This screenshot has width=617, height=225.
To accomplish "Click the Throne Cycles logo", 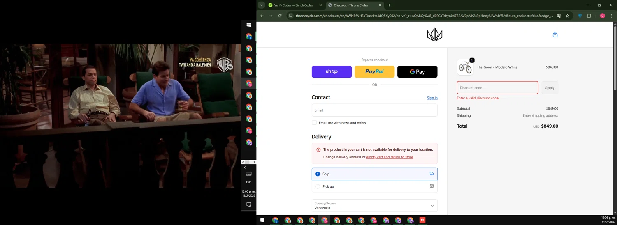I will pos(434,34).
